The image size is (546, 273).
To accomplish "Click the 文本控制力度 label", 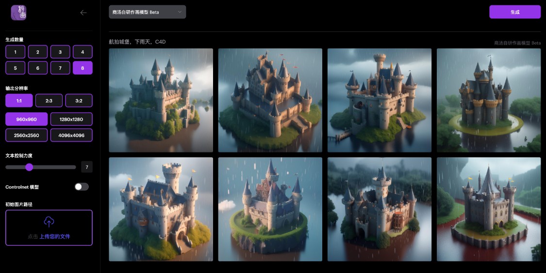I will point(19,155).
